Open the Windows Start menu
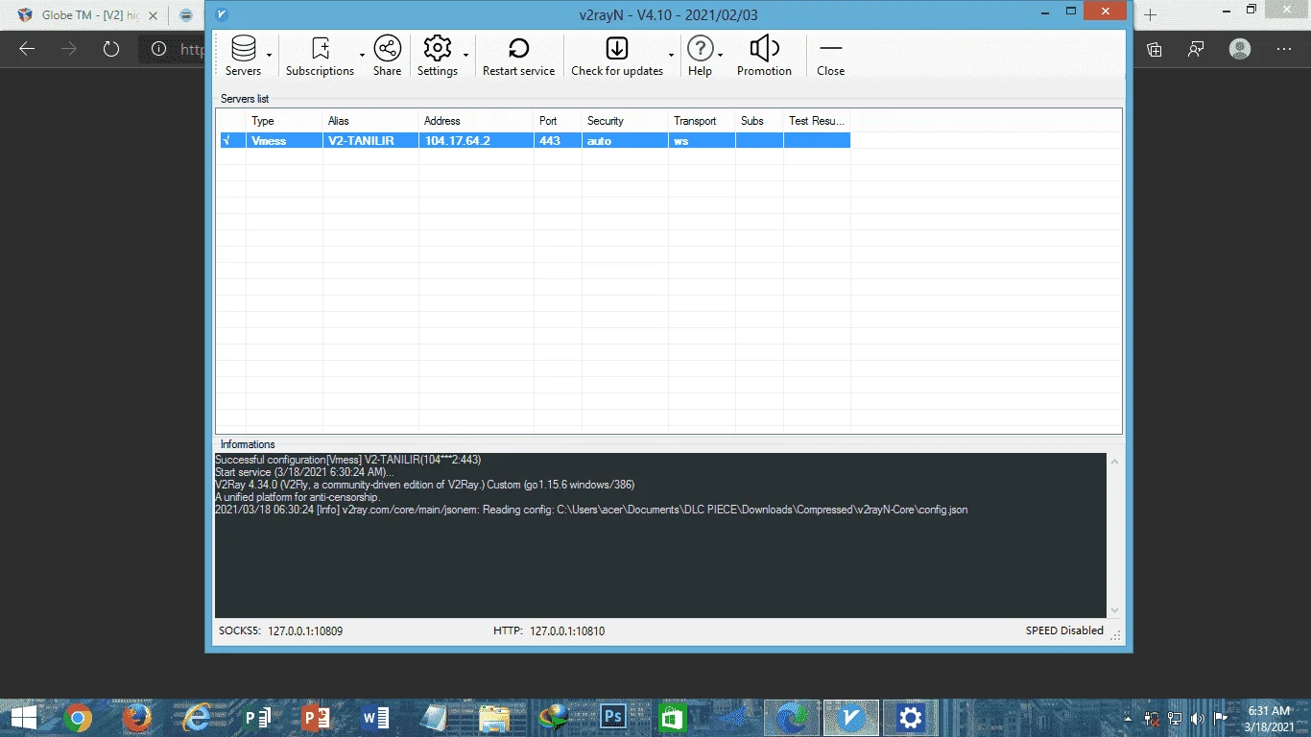The height and width of the screenshot is (737, 1311). click(x=23, y=718)
